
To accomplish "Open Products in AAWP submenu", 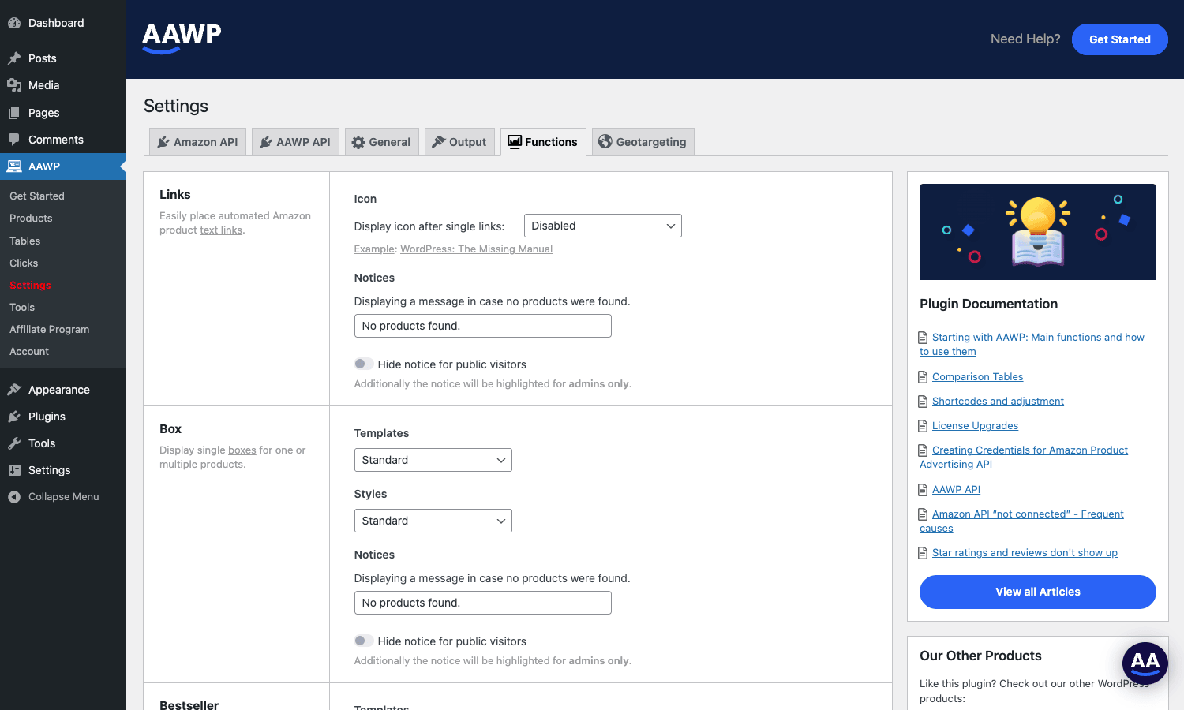I will click(31, 219).
